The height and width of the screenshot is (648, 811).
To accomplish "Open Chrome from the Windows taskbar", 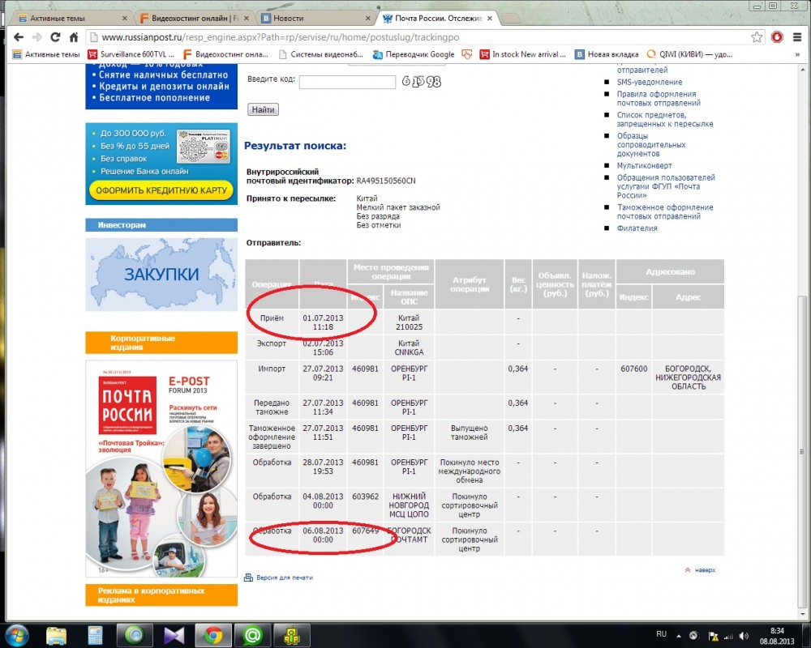I will pos(212,634).
